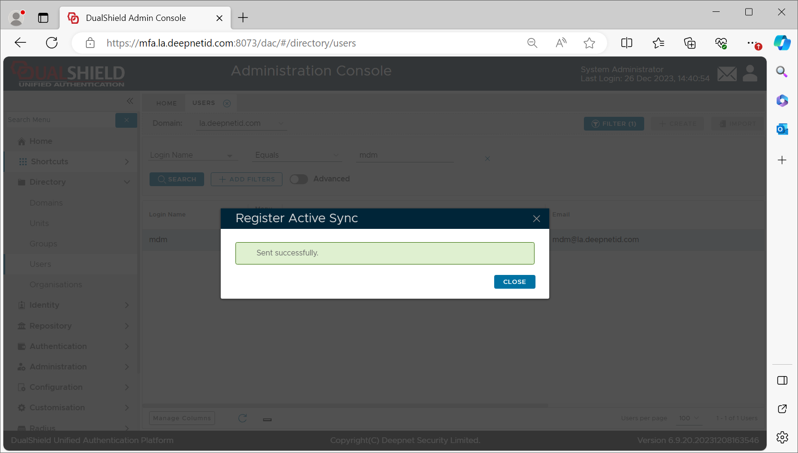Toggle the Advanced search switch

pos(299,179)
